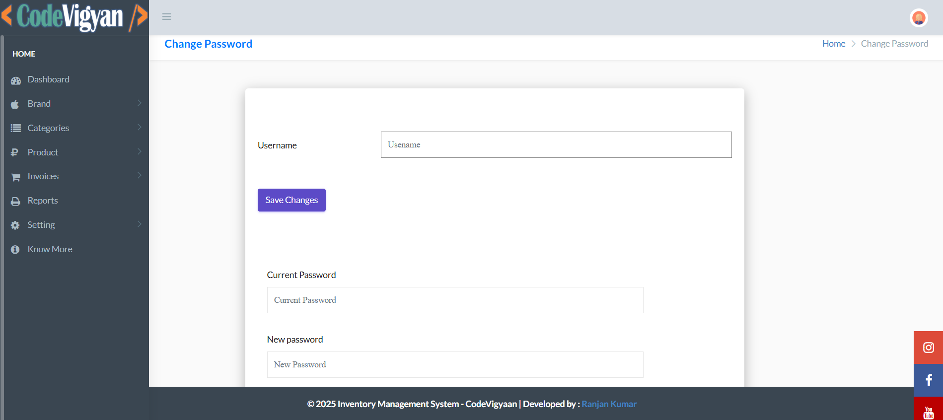Click the Invoices shopping cart icon
The width and height of the screenshot is (943, 420).
[x=16, y=177]
